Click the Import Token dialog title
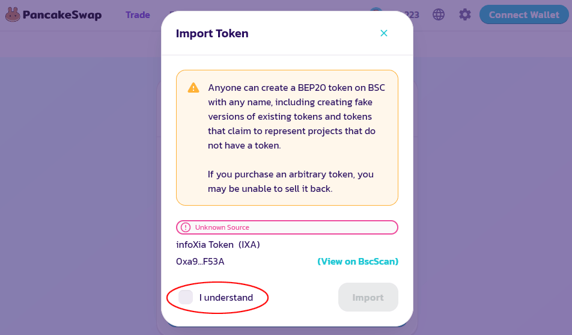Viewport: 572px width, 335px height. [212, 33]
